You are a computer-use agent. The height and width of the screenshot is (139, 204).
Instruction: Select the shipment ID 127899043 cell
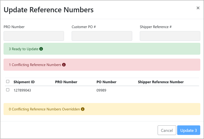(x=22, y=90)
